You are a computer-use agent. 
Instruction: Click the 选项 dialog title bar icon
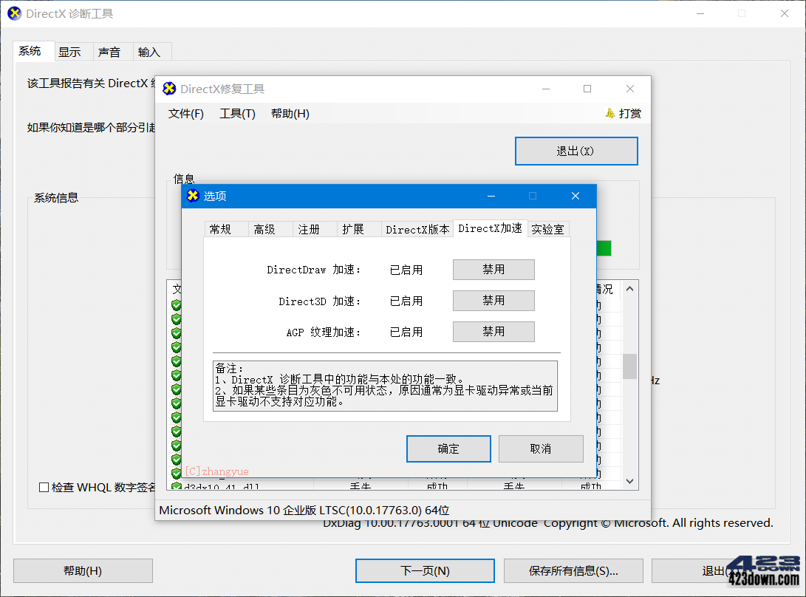coord(193,196)
